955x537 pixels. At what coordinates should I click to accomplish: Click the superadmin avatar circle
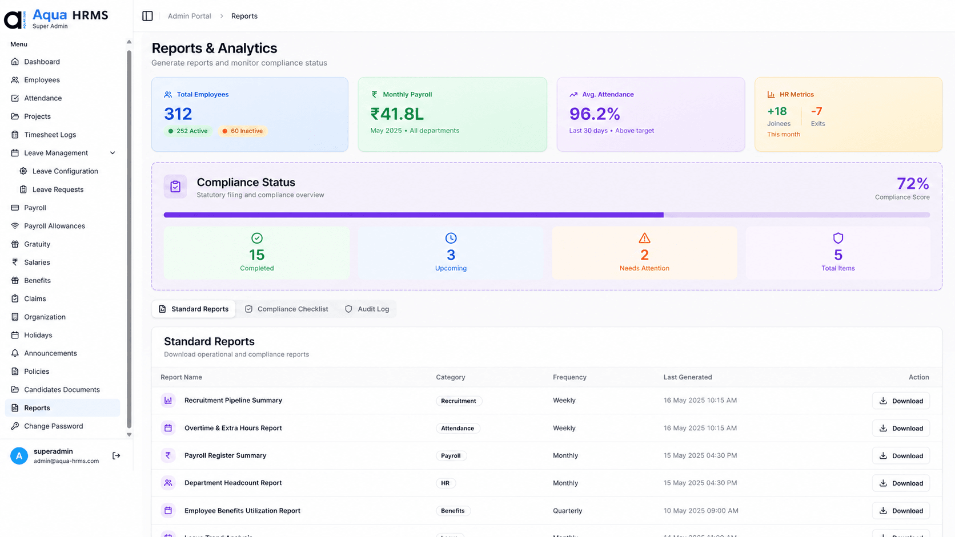[19, 455]
